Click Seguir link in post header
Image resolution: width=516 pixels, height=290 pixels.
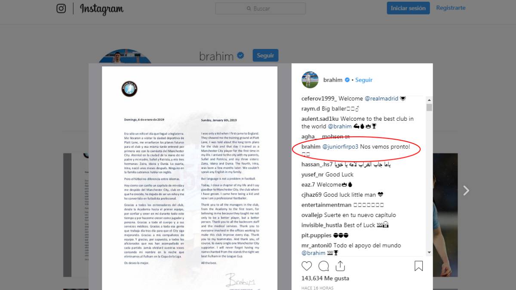coord(364,80)
